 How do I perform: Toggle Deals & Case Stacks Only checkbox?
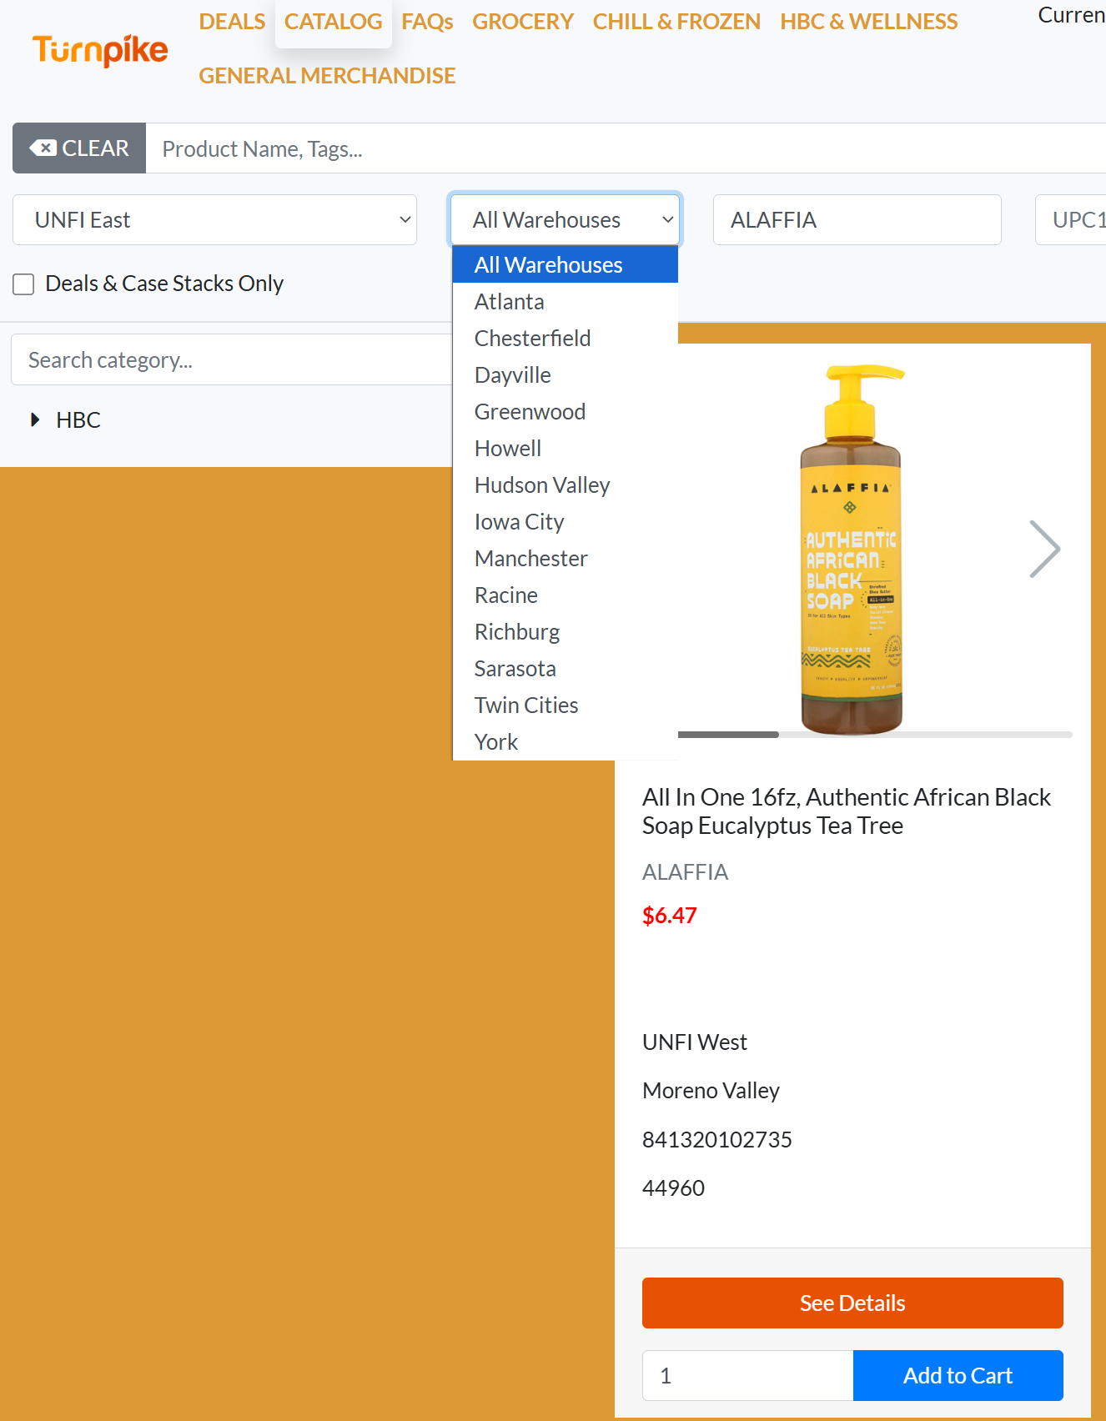(23, 284)
